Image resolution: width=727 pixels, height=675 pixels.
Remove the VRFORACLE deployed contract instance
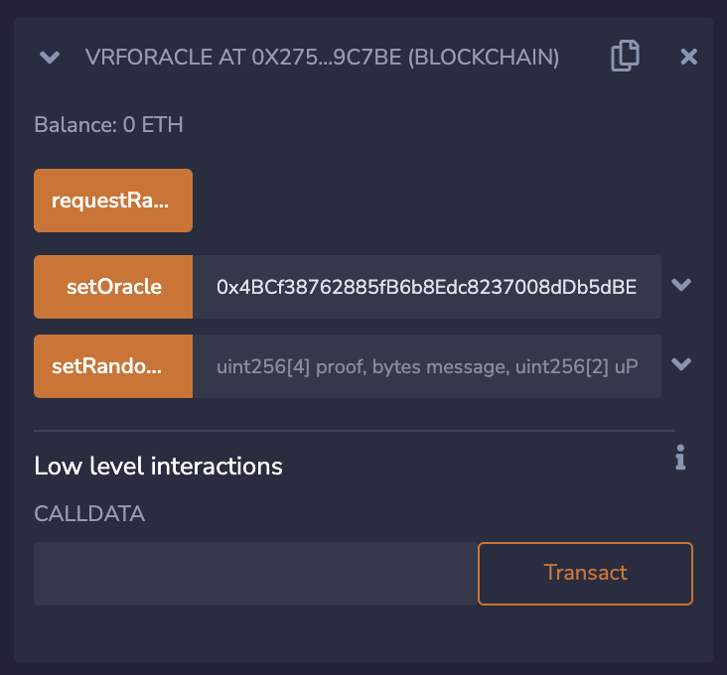pyautogui.click(x=688, y=58)
